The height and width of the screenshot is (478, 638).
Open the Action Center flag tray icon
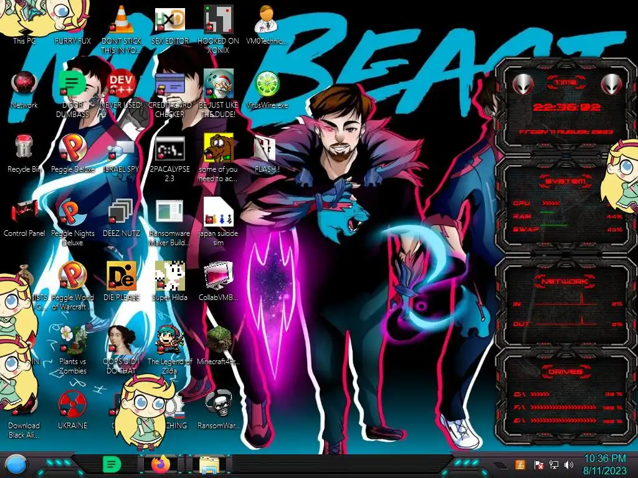click(x=538, y=464)
